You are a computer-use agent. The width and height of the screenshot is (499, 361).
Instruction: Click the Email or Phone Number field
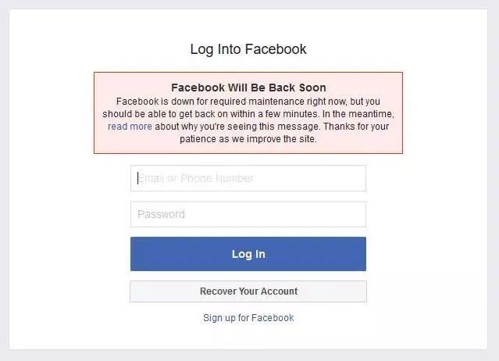tap(248, 178)
